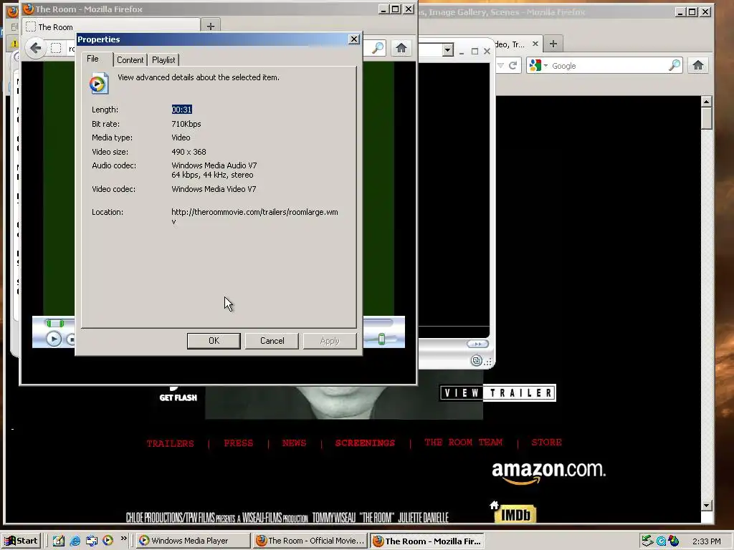The height and width of the screenshot is (550, 734).
Task: Click the Start button
Action: [x=22, y=541]
